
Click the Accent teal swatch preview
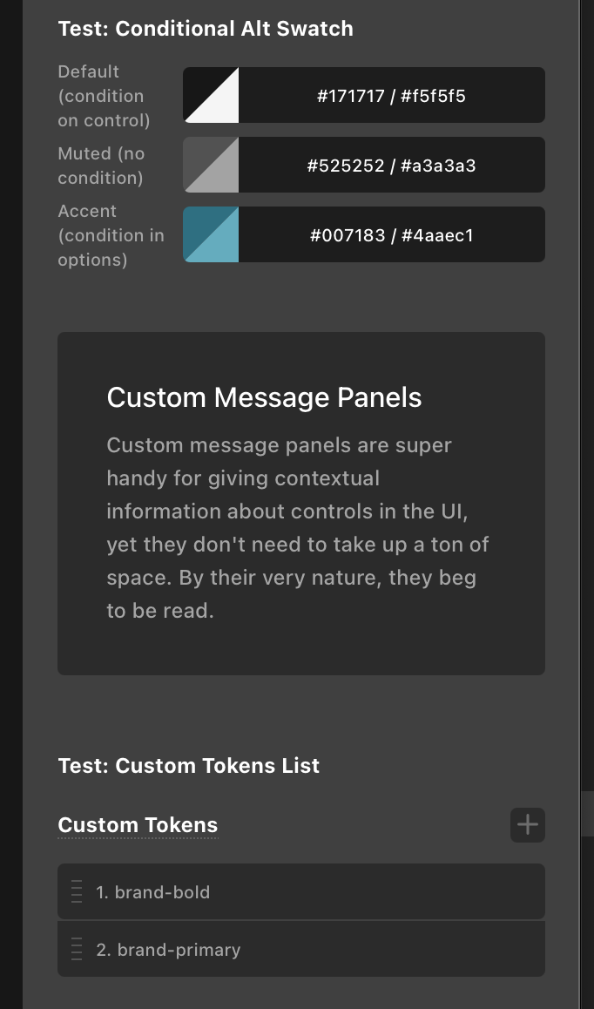click(x=211, y=234)
